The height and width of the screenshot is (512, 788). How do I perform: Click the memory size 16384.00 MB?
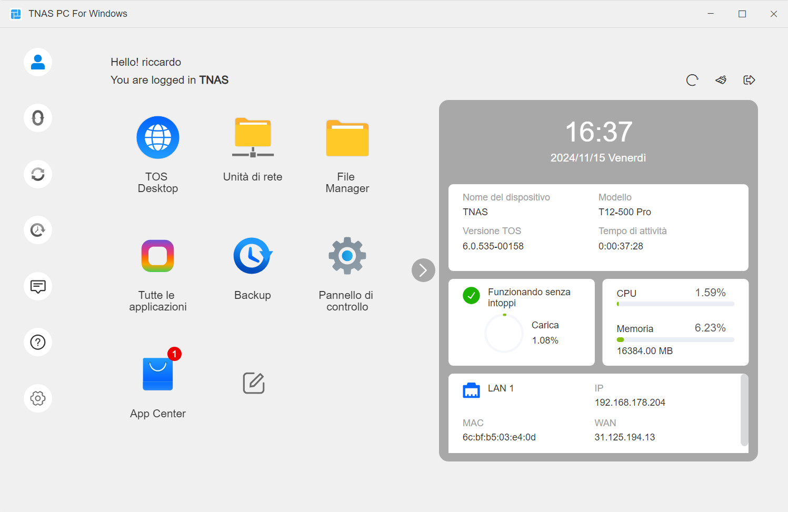coord(645,351)
